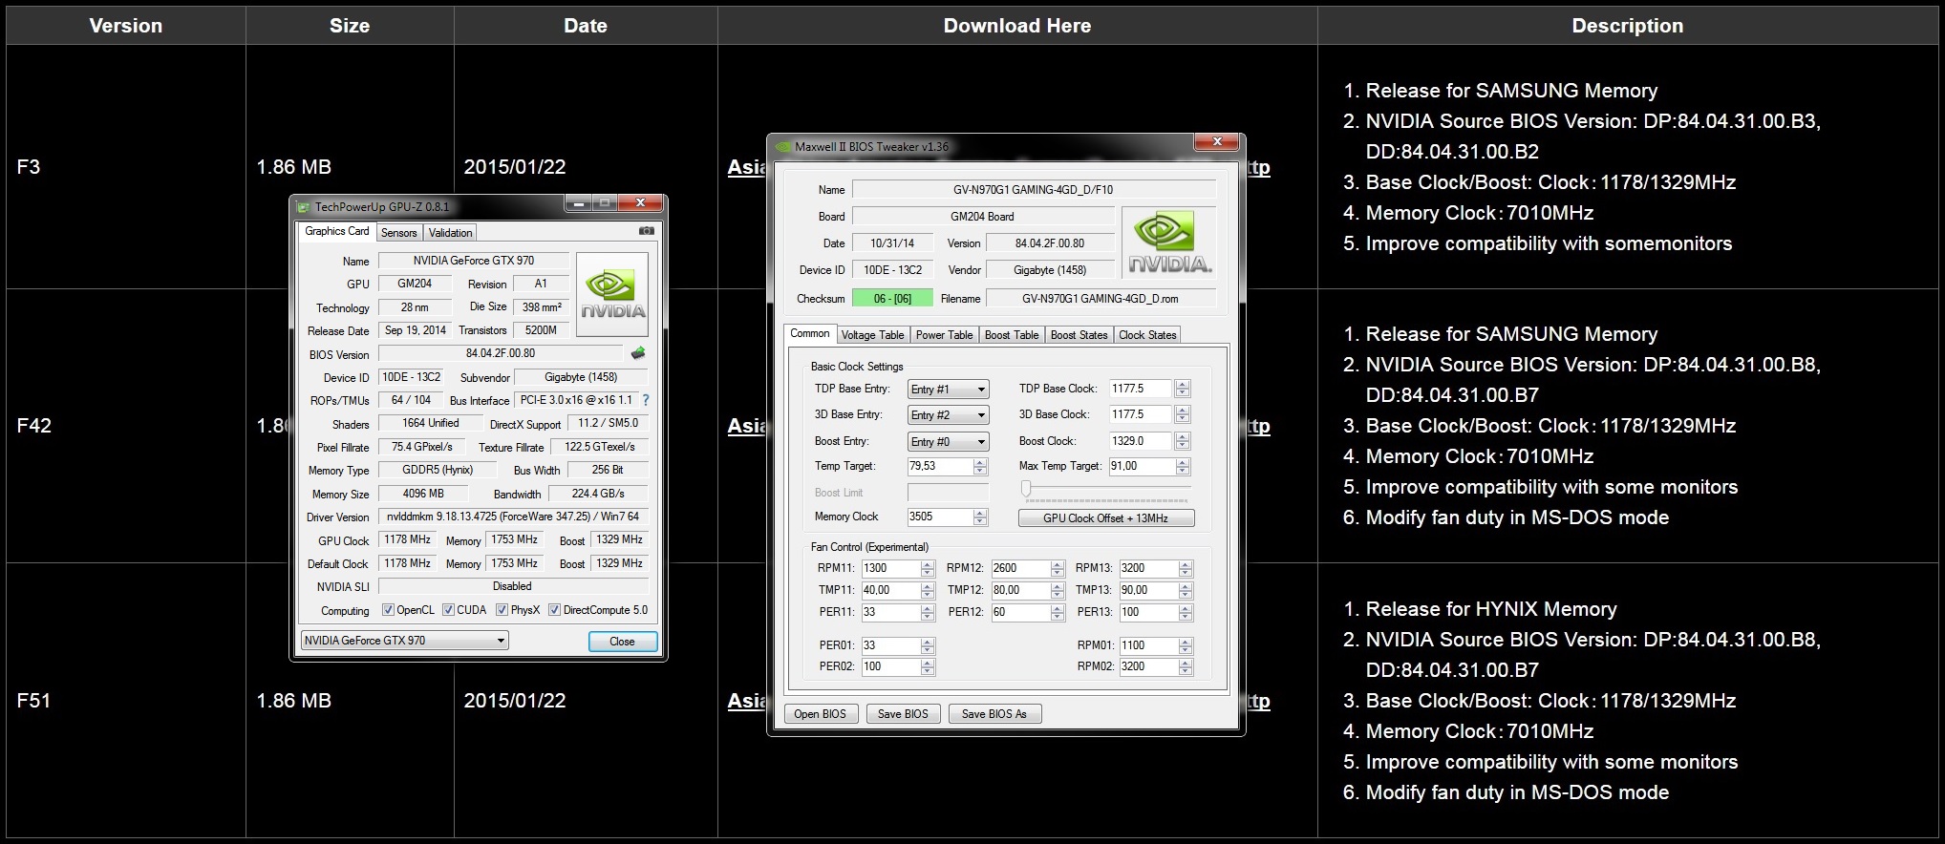Adjust the TDP Base Clock stepper
The height and width of the screenshot is (844, 1945).
(1183, 389)
